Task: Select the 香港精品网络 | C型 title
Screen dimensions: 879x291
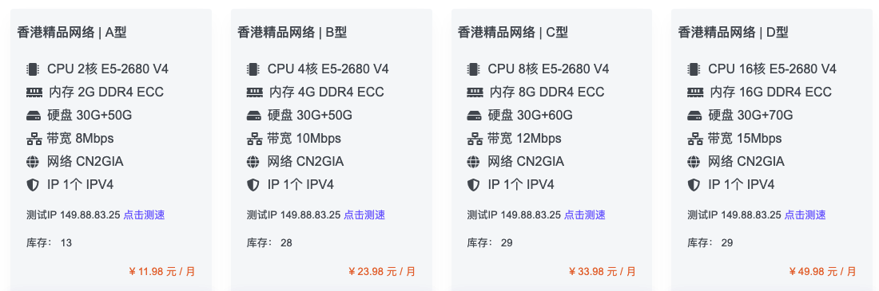Action: [513, 33]
